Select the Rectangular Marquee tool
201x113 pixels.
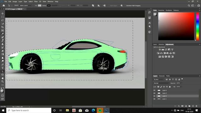tap(3, 17)
